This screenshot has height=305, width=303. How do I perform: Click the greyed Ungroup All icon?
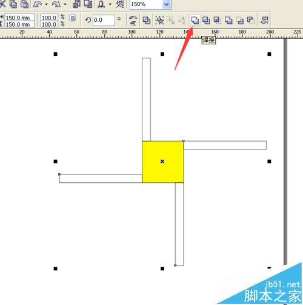pyautogui.click(x=182, y=20)
